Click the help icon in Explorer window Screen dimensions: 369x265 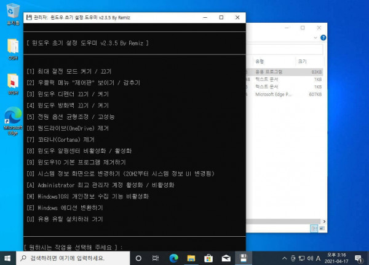tap(323, 37)
